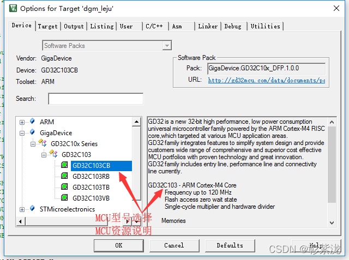Click the blue diamond icon next to ARM
This screenshot has height=260, width=349.
tap(32, 121)
